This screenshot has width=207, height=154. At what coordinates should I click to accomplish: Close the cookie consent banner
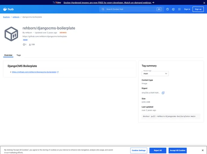tap(202, 150)
